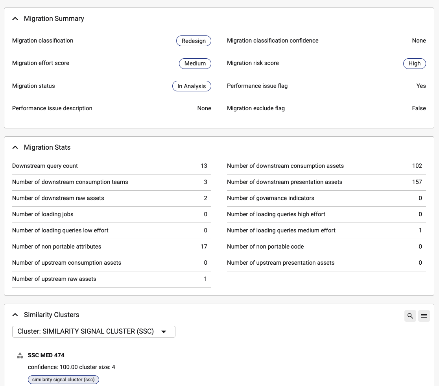This screenshot has width=439, height=386.
Task: Click the confidence 100.00 cluster size text
Action: [x=71, y=367]
